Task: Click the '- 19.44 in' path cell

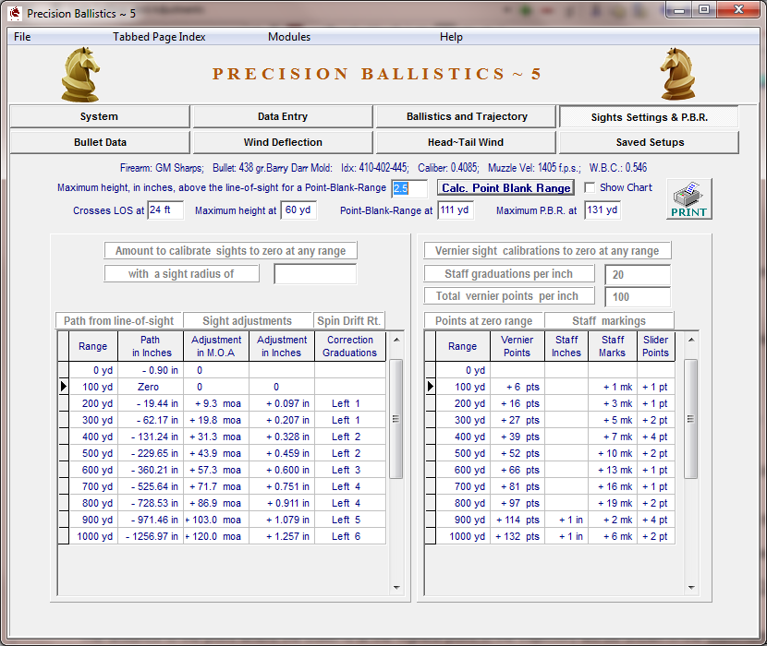Action: click(x=151, y=403)
